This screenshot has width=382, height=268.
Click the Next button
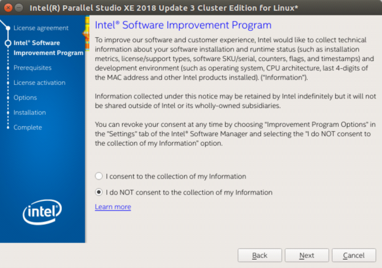point(307,255)
